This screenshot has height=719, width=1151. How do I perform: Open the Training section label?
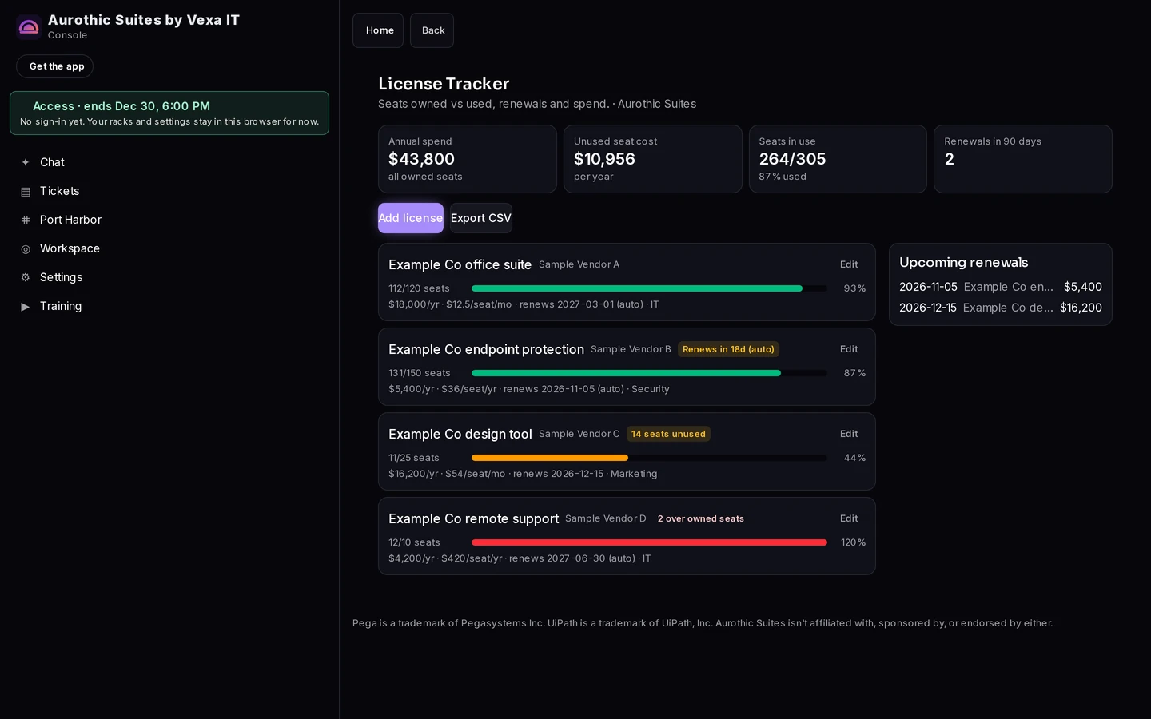coord(61,306)
